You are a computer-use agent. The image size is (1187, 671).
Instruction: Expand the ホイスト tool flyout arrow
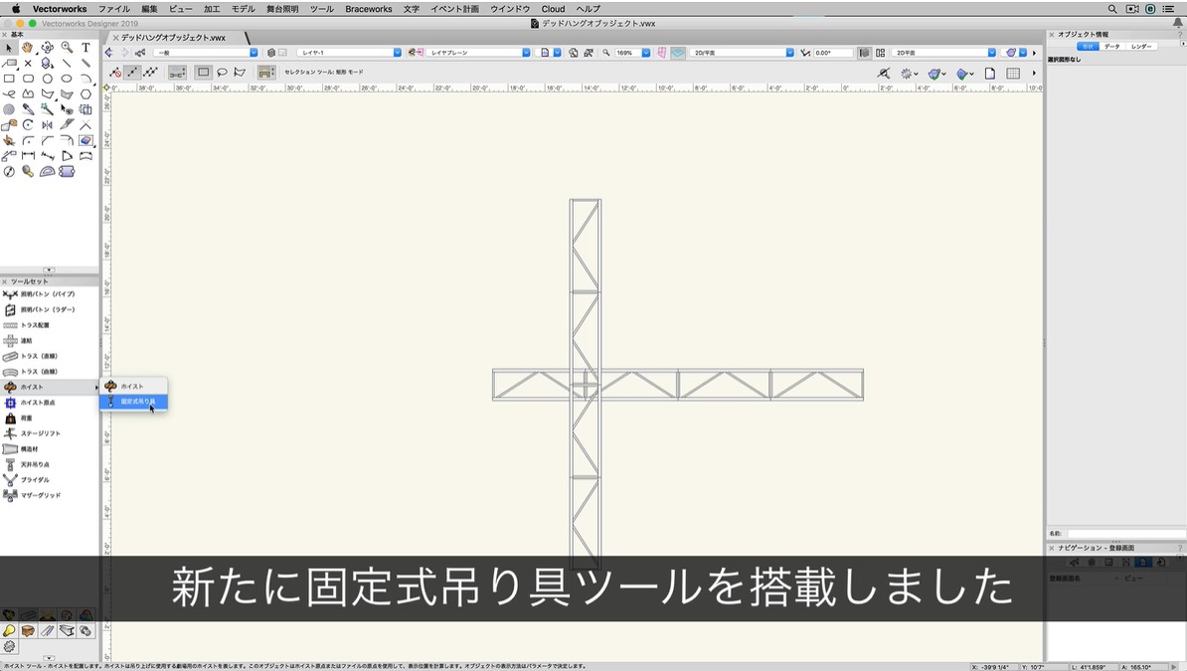tap(96, 387)
